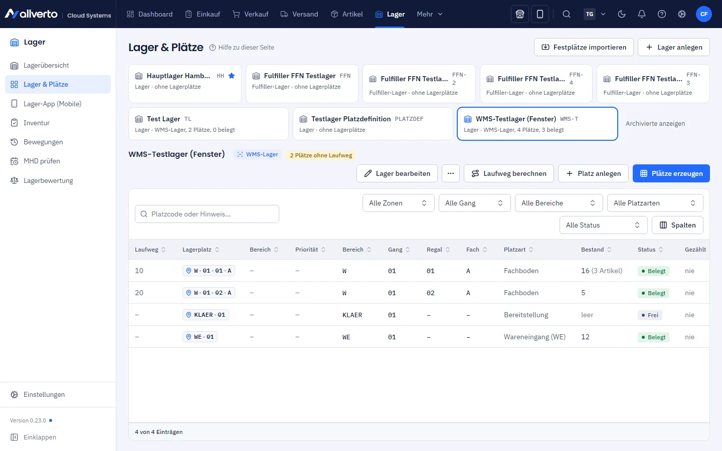Screen dimensions: 722x451
Task: Click the Plätze erzeugen button
Action: (x=671, y=173)
